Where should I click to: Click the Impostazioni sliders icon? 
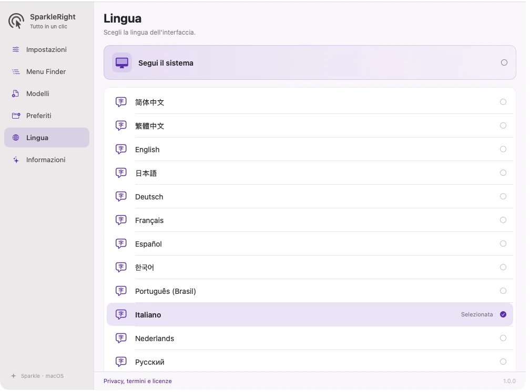click(16, 49)
